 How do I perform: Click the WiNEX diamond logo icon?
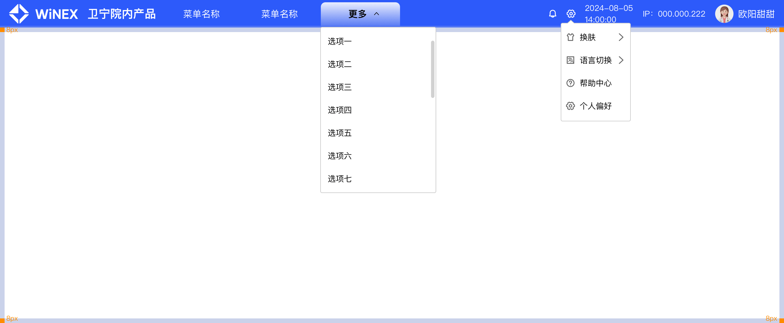click(19, 14)
